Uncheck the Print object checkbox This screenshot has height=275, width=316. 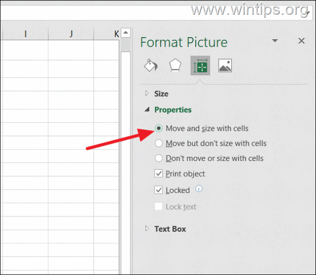pyautogui.click(x=159, y=173)
